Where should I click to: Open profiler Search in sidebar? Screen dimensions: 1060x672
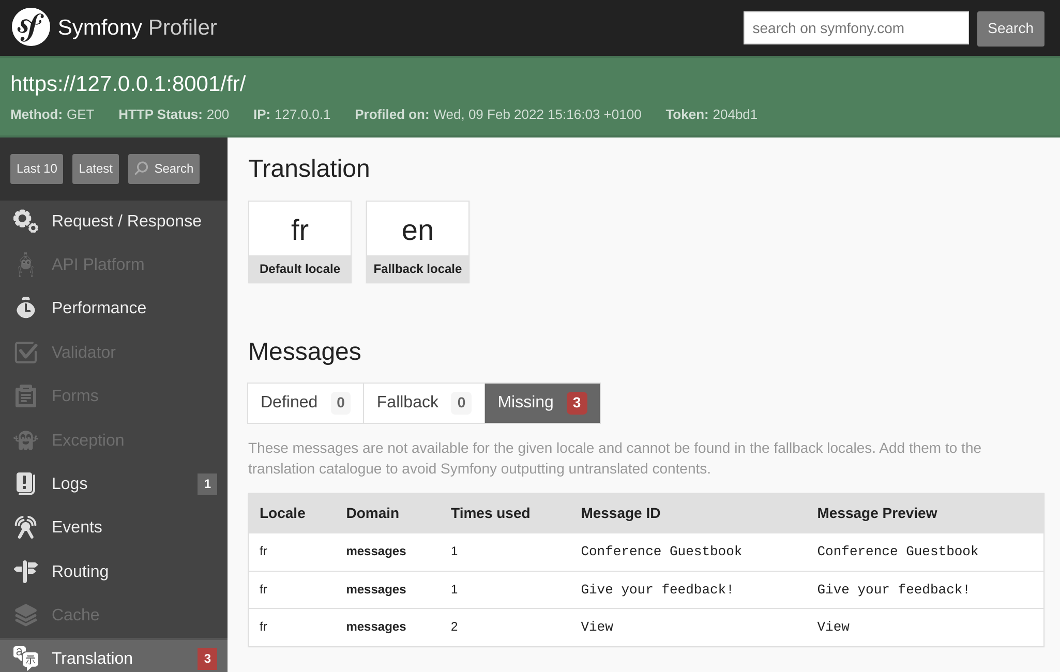click(x=163, y=169)
